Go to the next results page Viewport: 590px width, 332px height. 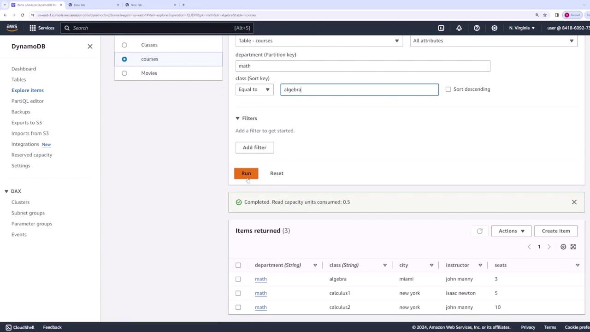point(549,247)
